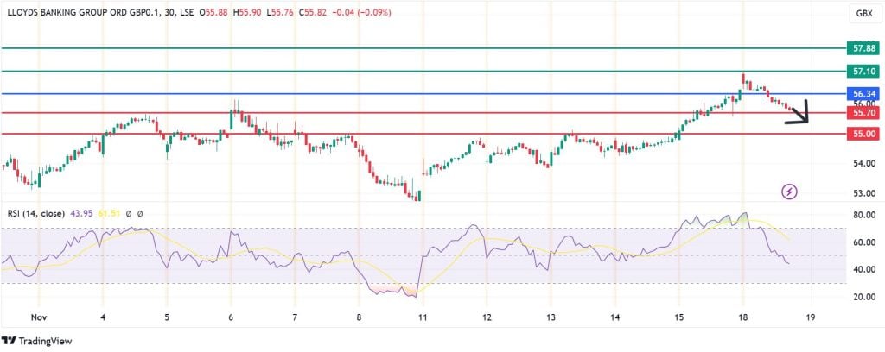Click the close price C55.82 value
885x352 pixels.
(x=311, y=10)
